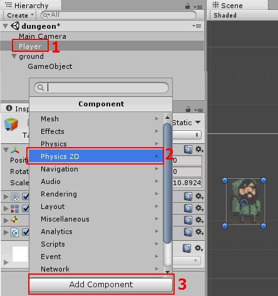Click the Hierarchy search magnifier icon
278x296 pixels.
click(x=46, y=15)
